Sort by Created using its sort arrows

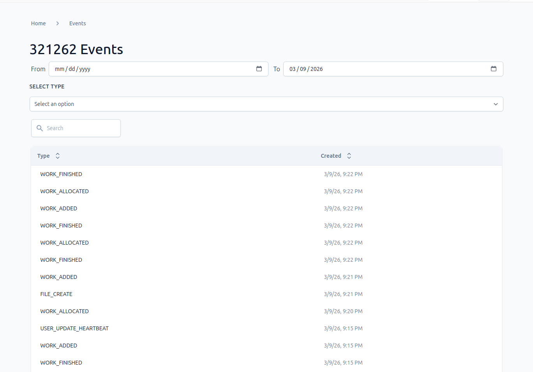pos(349,156)
